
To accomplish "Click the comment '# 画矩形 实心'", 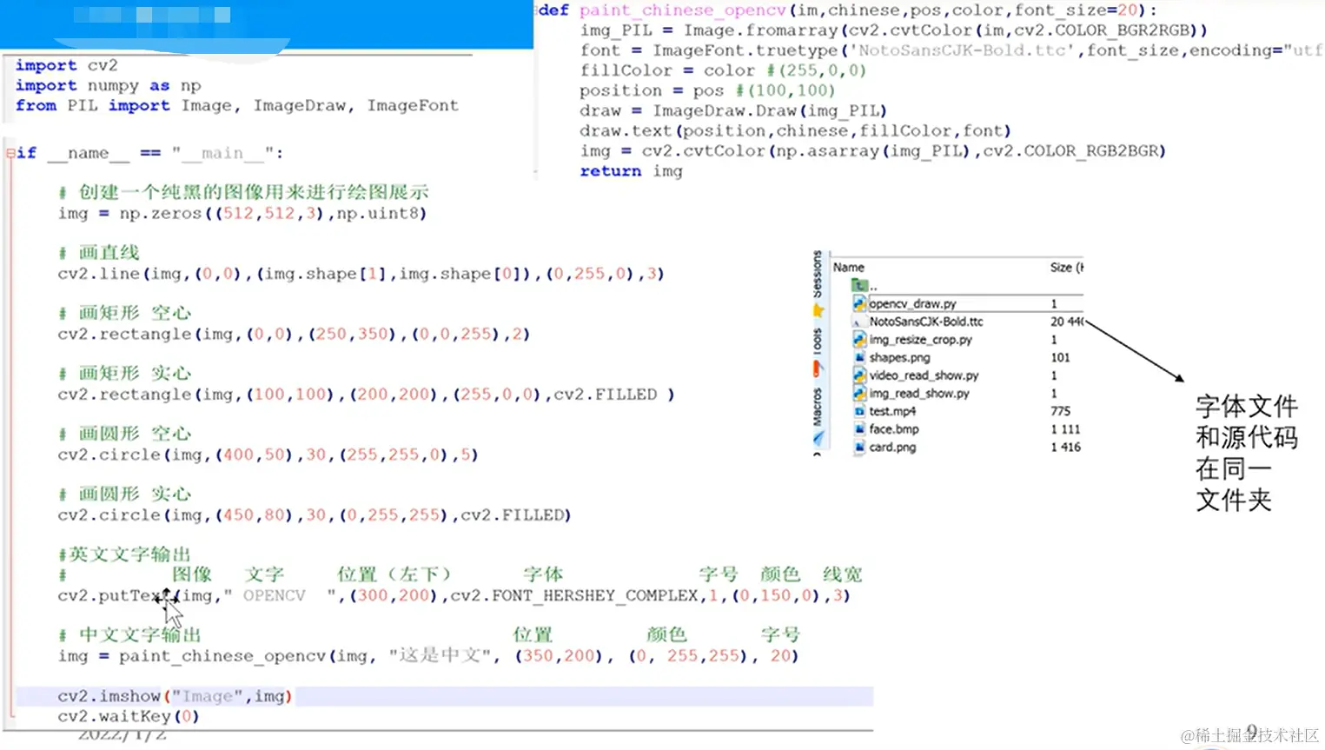I will [124, 374].
